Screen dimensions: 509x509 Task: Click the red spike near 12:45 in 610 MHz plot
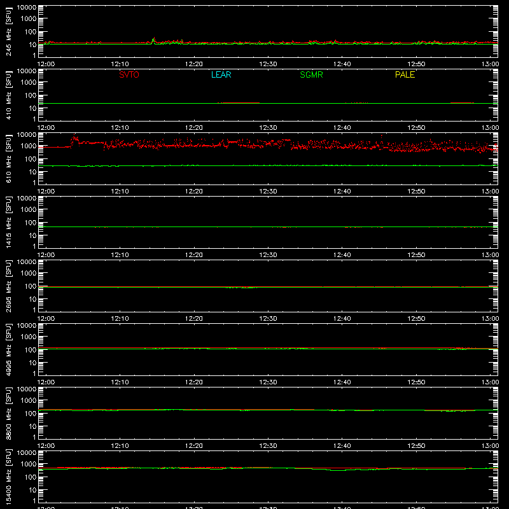click(381, 137)
